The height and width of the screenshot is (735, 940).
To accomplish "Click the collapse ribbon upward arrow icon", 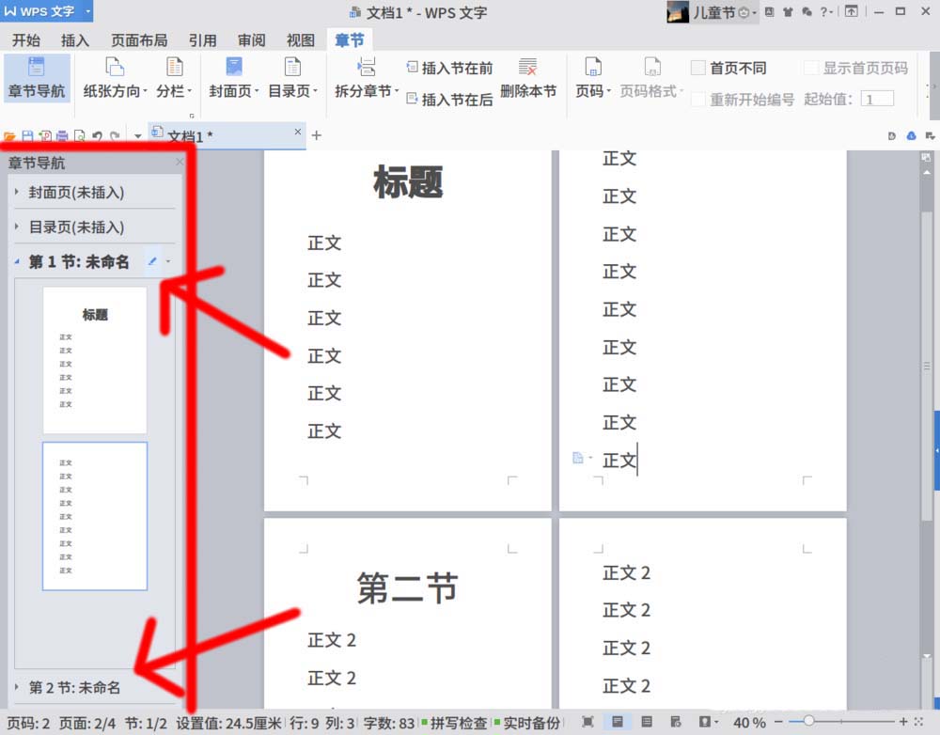I will click(852, 11).
